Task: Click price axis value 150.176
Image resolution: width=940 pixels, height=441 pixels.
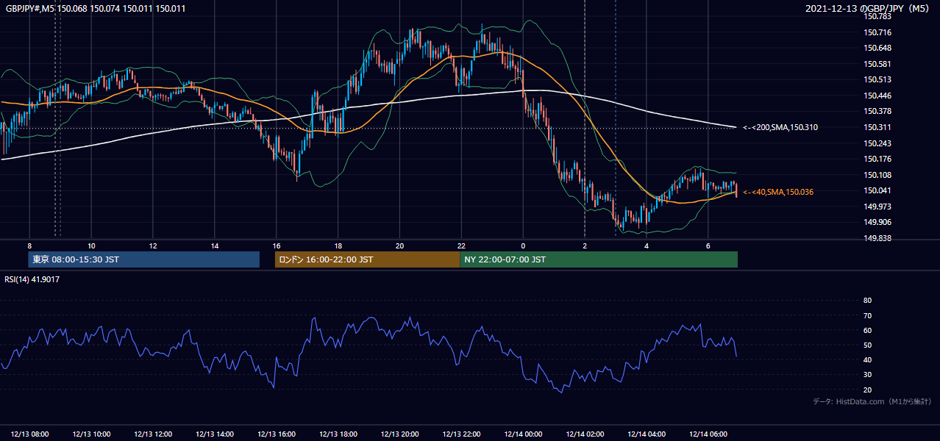Action: coord(877,159)
